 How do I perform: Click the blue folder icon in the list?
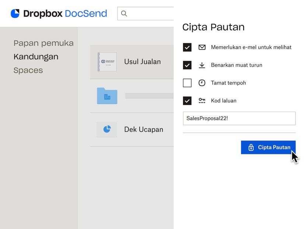pyautogui.click(x=106, y=96)
